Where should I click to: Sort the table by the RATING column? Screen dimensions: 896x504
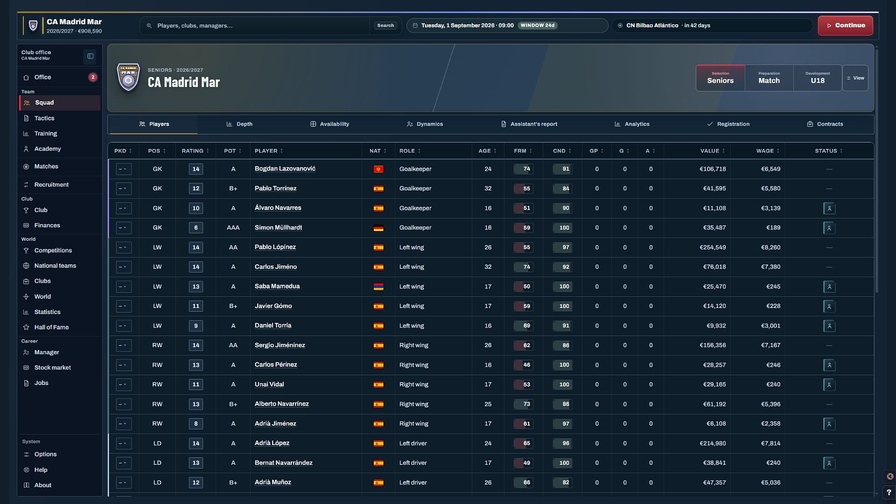pyautogui.click(x=196, y=151)
